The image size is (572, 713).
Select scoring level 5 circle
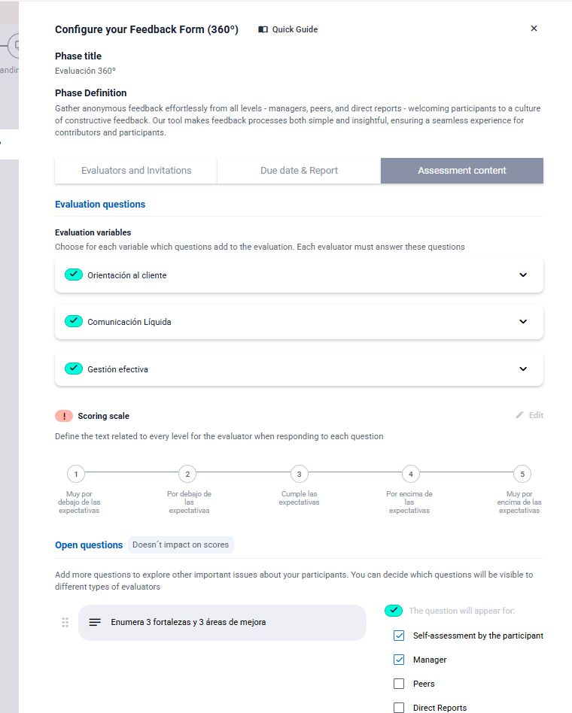tap(522, 474)
